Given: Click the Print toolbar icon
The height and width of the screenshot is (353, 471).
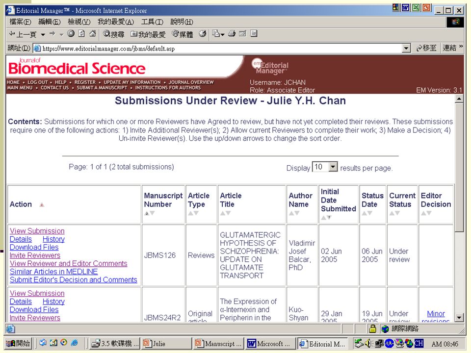Looking at the screenshot, I should 232,34.
